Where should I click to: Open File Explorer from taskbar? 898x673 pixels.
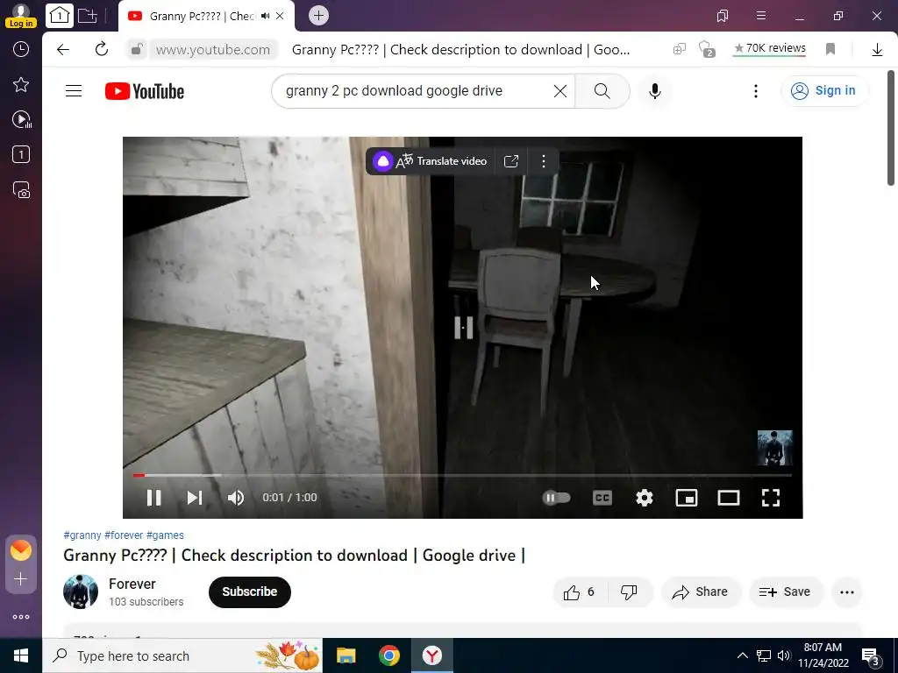346,655
